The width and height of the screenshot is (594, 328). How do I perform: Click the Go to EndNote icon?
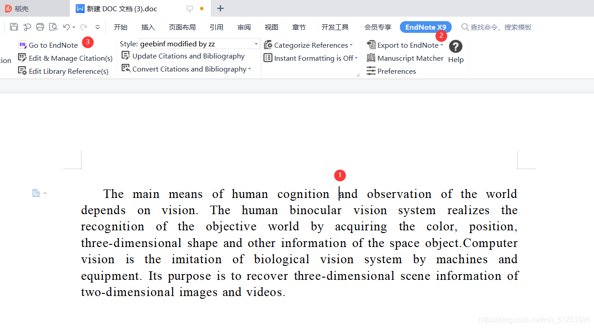pyautogui.click(x=23, y=45)
